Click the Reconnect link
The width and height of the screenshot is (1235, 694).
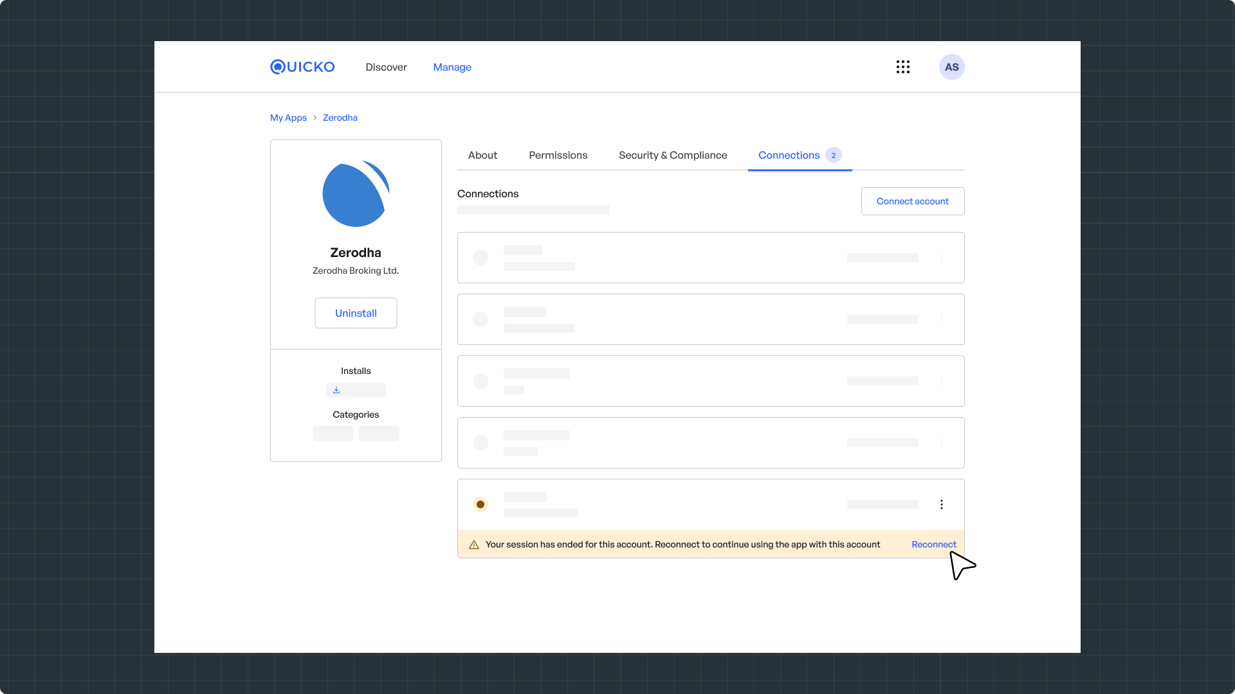pyautogui.click(x=934, y=544)
